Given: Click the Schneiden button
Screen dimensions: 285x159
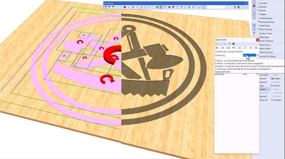Looking at the screenshot, I should [264, 75].
